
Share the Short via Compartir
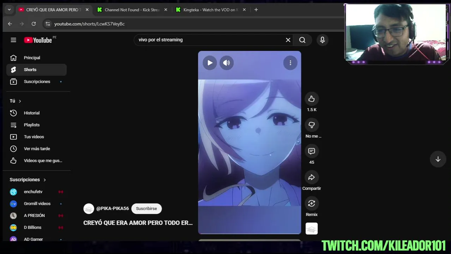pyautogui.click(x=311, y=177)
